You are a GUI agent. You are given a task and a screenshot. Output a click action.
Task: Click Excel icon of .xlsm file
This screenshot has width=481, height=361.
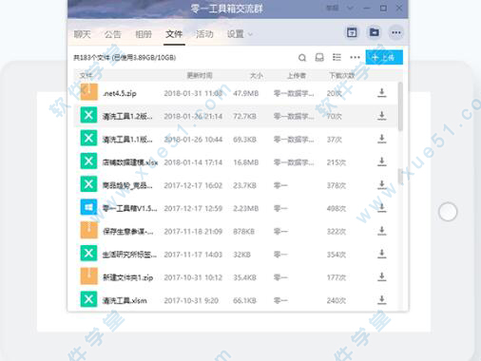point(88,299)
